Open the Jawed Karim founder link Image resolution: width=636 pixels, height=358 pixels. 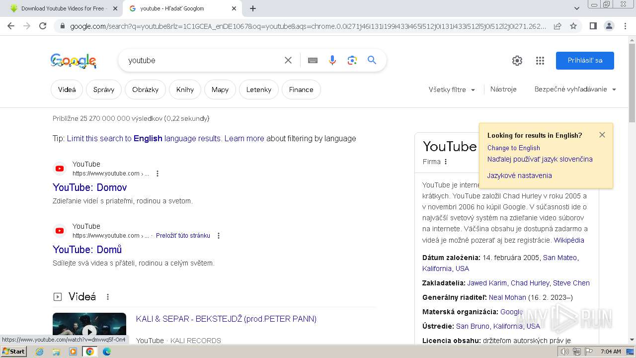pyautogui.click(x=487, y=283)
